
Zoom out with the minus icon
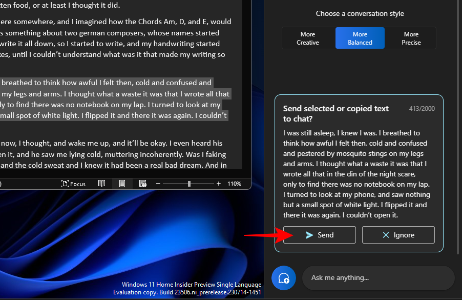tap(158, 183)
